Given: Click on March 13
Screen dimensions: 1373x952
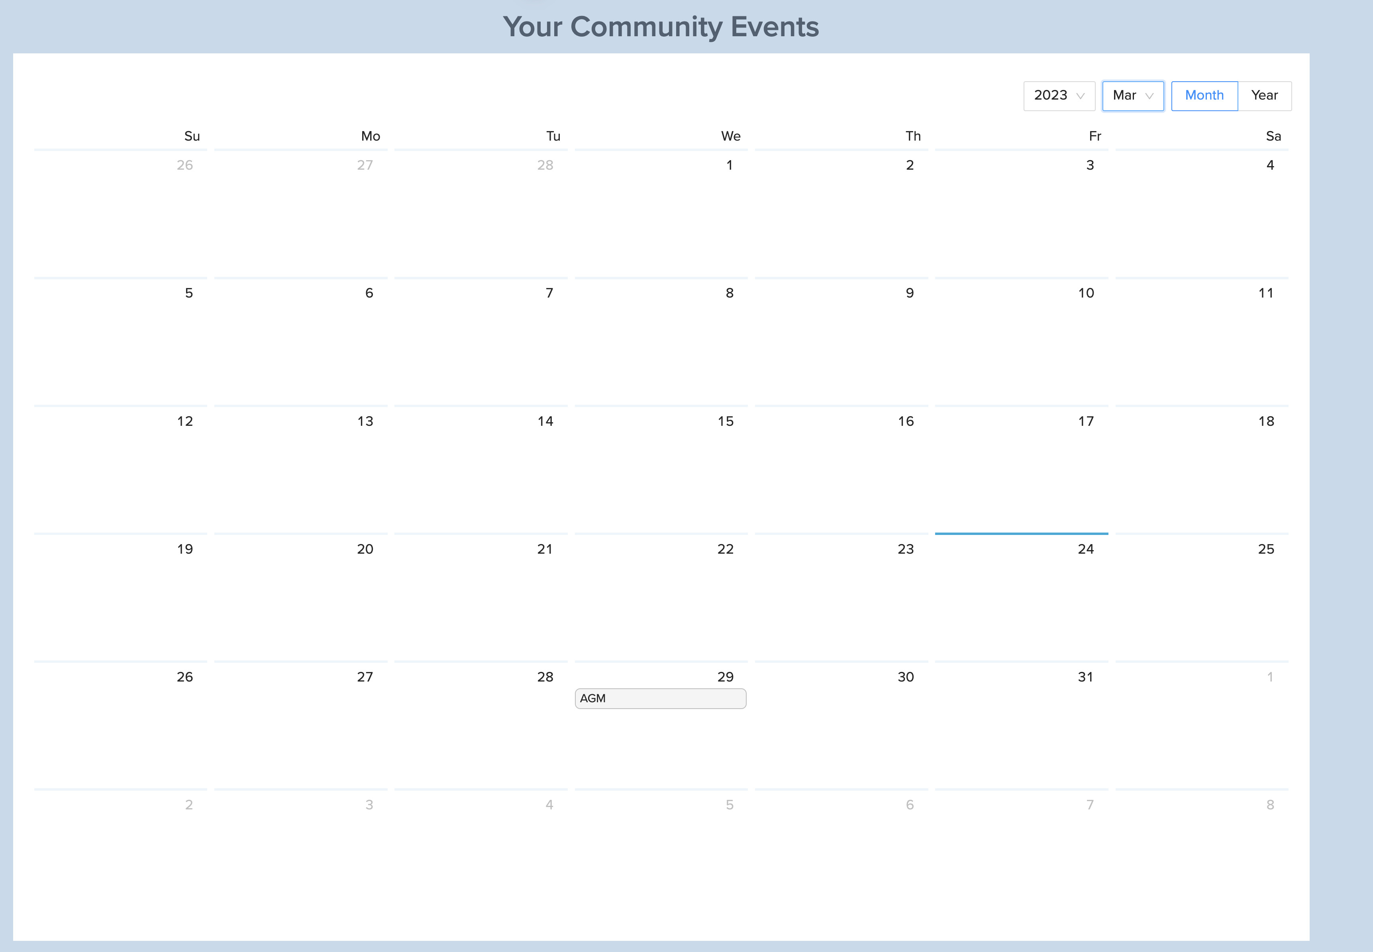Looking at the screenshot, I should tap(301, 469).
